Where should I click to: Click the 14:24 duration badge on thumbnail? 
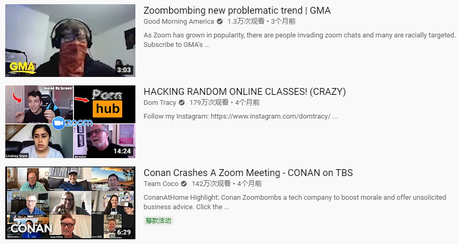pos(122,151)
